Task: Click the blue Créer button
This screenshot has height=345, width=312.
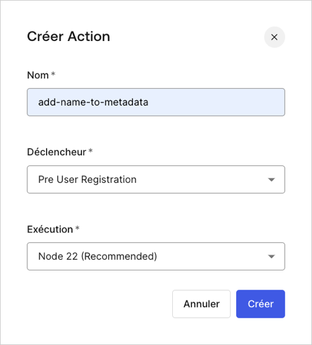Action: [x=260, y=304]
